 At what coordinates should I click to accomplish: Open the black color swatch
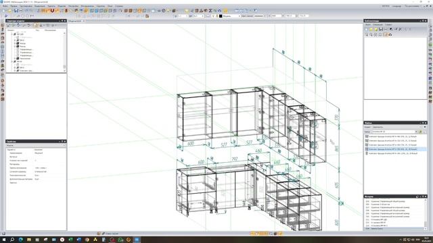point(221,16)
